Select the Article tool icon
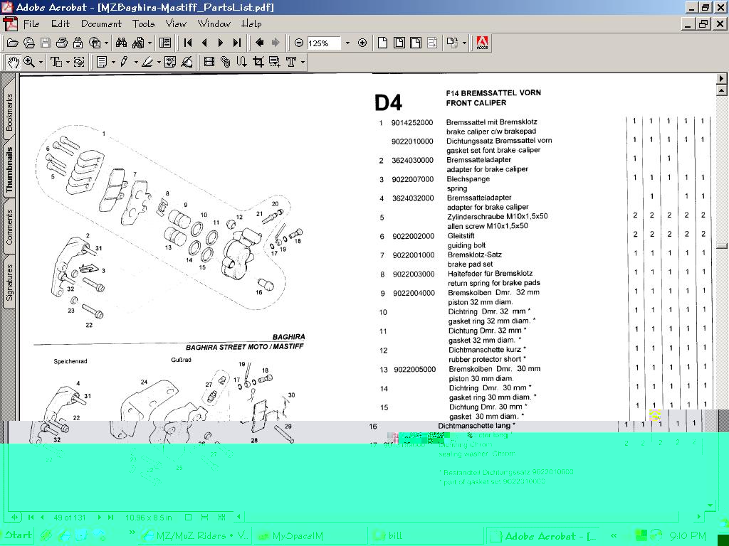The height and width of the screenshot is (546, 729). [x=242, y=62]
